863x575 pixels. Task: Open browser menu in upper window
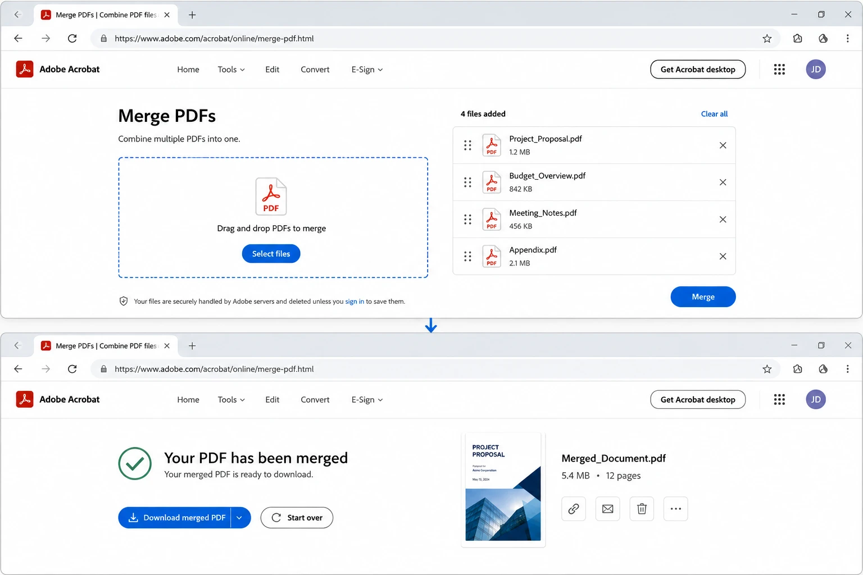click(x=847, y=39)
